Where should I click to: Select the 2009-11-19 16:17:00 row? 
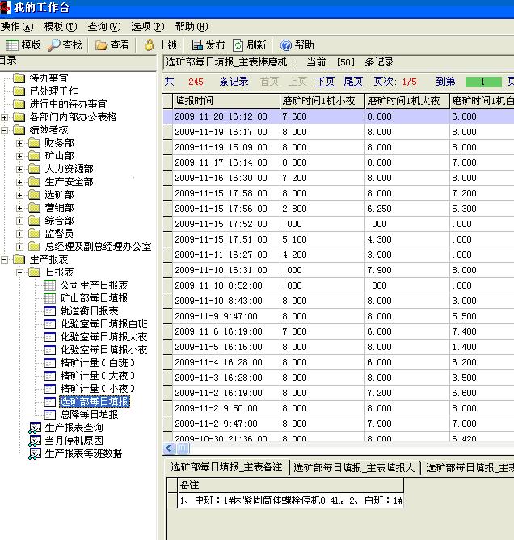[x=221, y=132]
